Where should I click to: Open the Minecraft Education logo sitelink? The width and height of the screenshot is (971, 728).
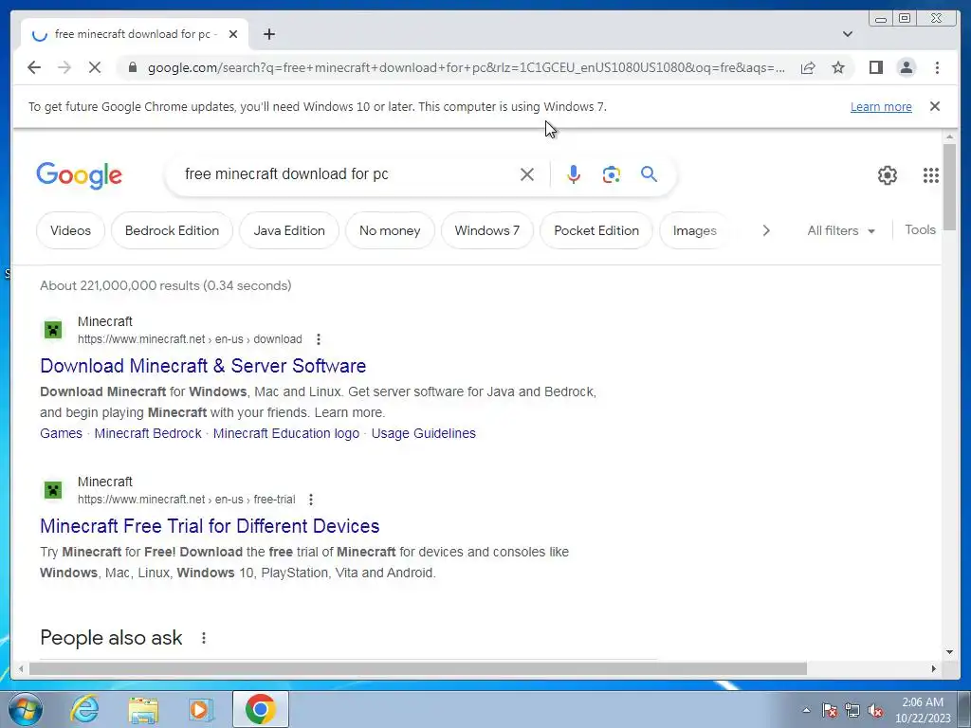286,433
